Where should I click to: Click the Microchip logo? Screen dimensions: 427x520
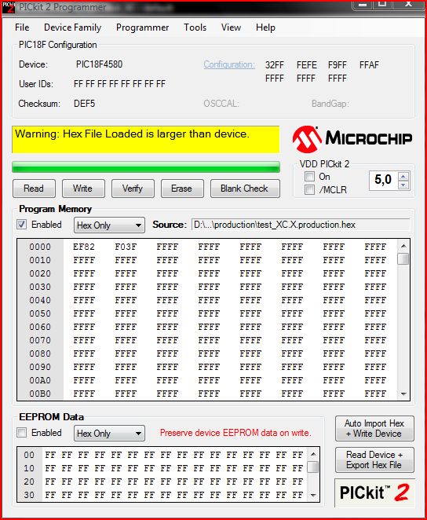(352, 138)
